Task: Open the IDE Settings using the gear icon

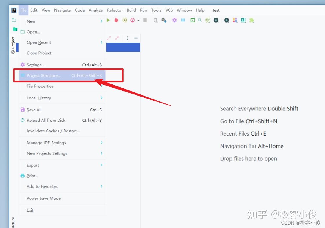Action: 174,20
